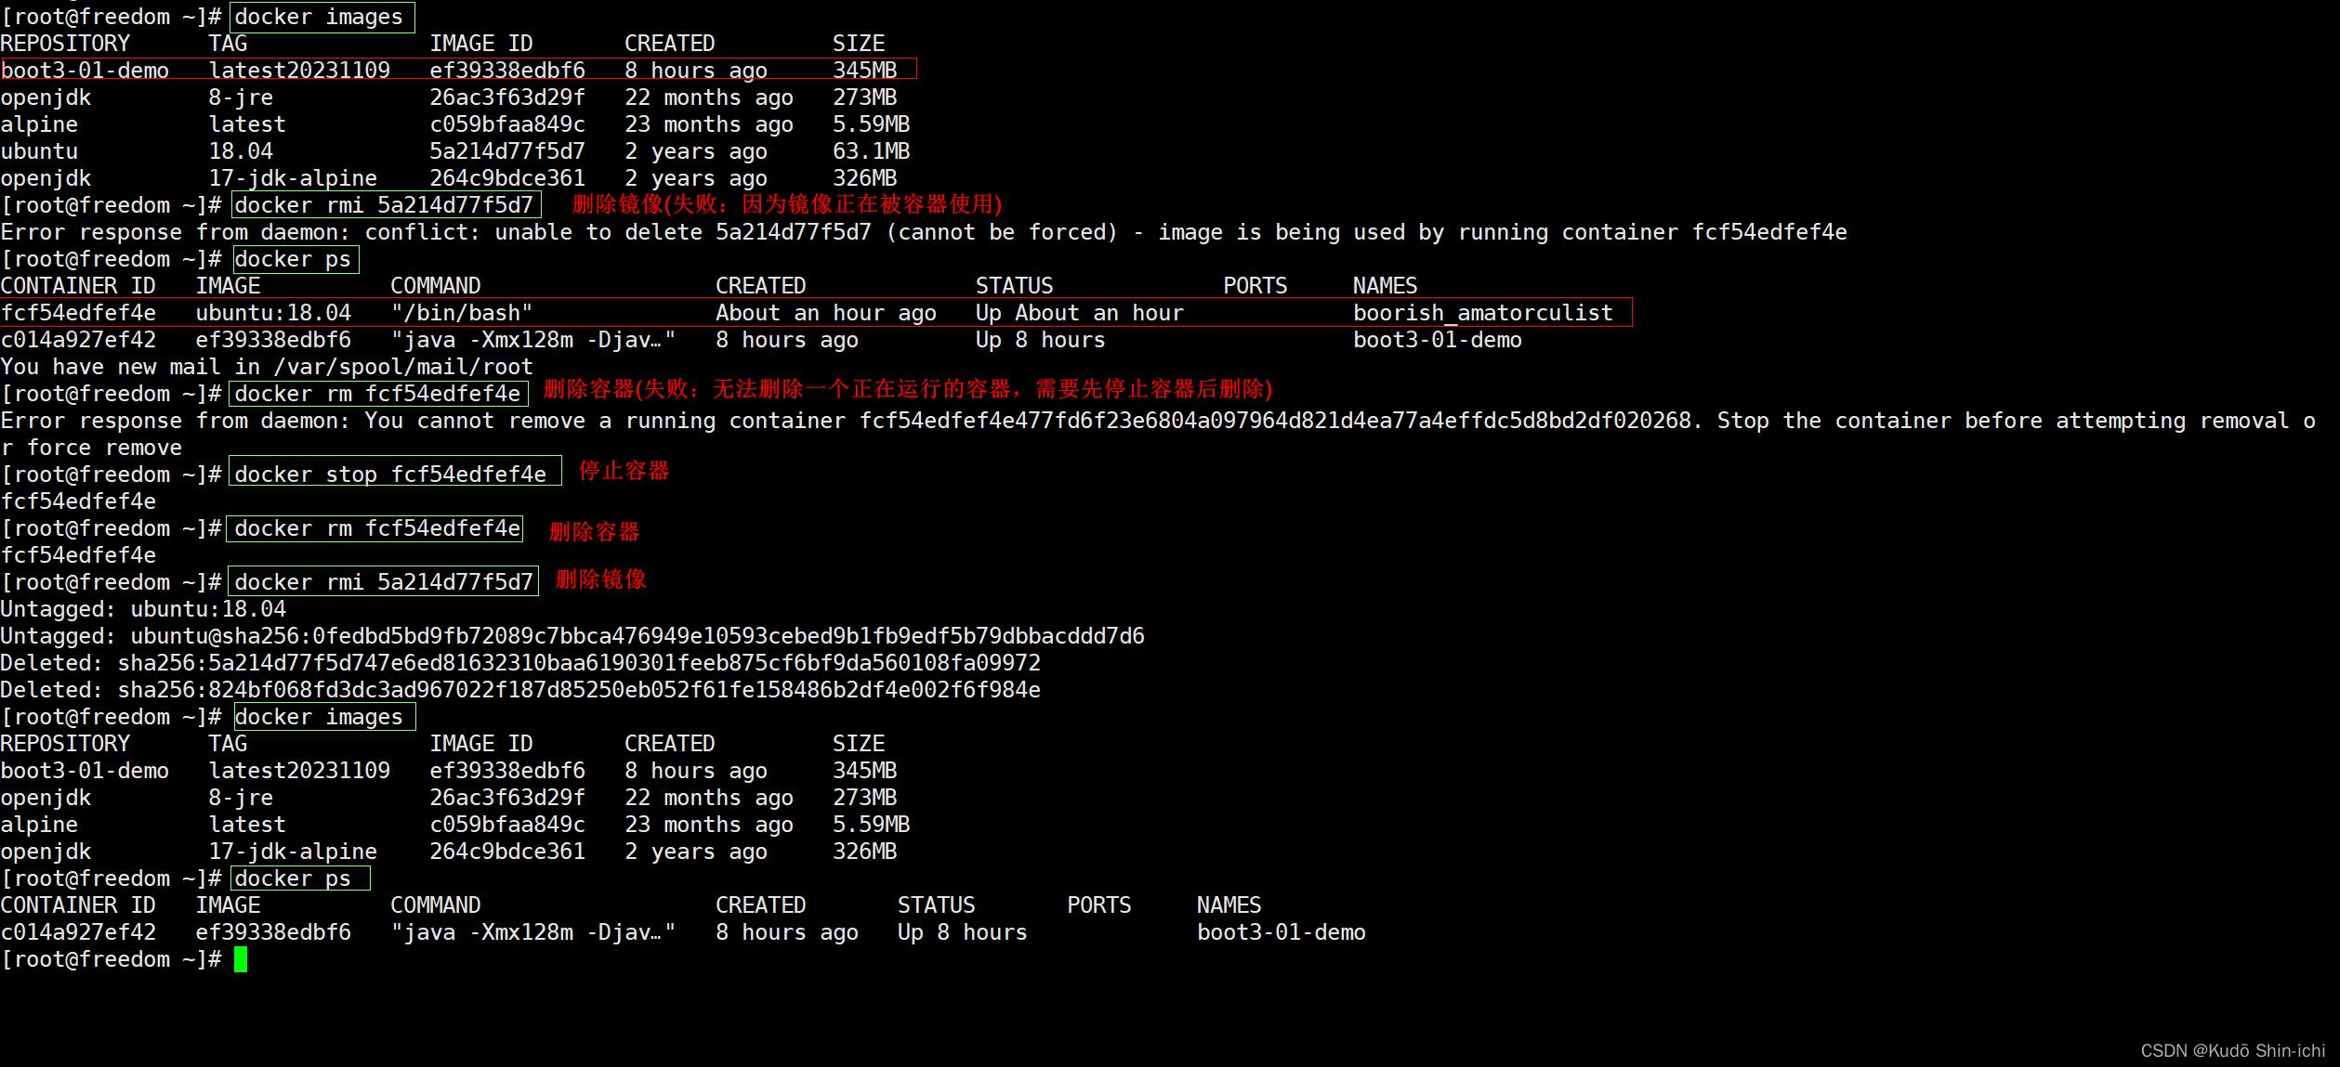Select the docker rmi 5a214d77f5d7 command box
The image size is (2340, 1067).
coord(385,205)
